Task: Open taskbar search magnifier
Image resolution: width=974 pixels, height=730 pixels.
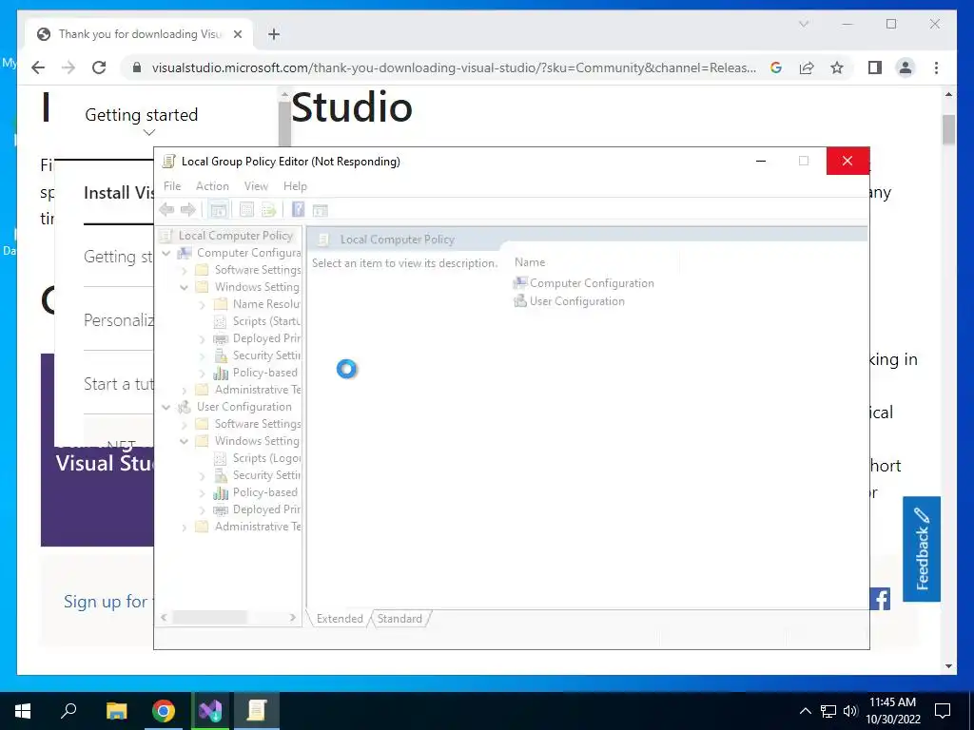Action: (x=68, y=711)
